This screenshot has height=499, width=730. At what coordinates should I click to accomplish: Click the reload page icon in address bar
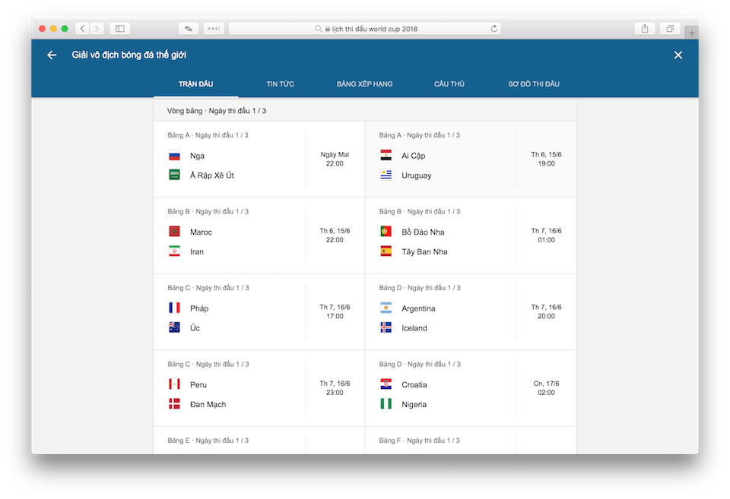[494, 28]
